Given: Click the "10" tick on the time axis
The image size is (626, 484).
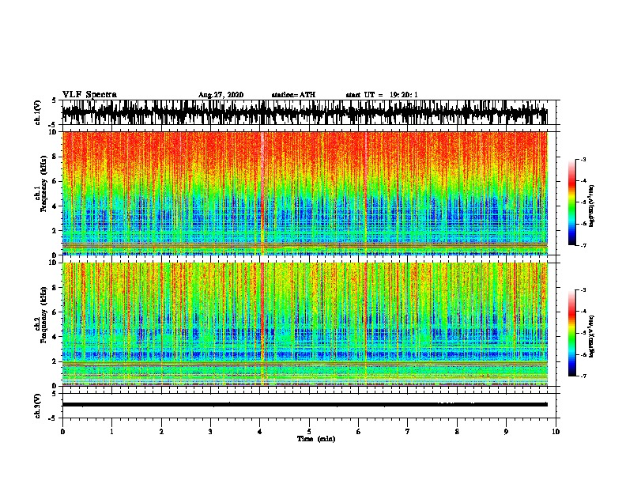Looking at the screenshot, I should click(556, 432).
